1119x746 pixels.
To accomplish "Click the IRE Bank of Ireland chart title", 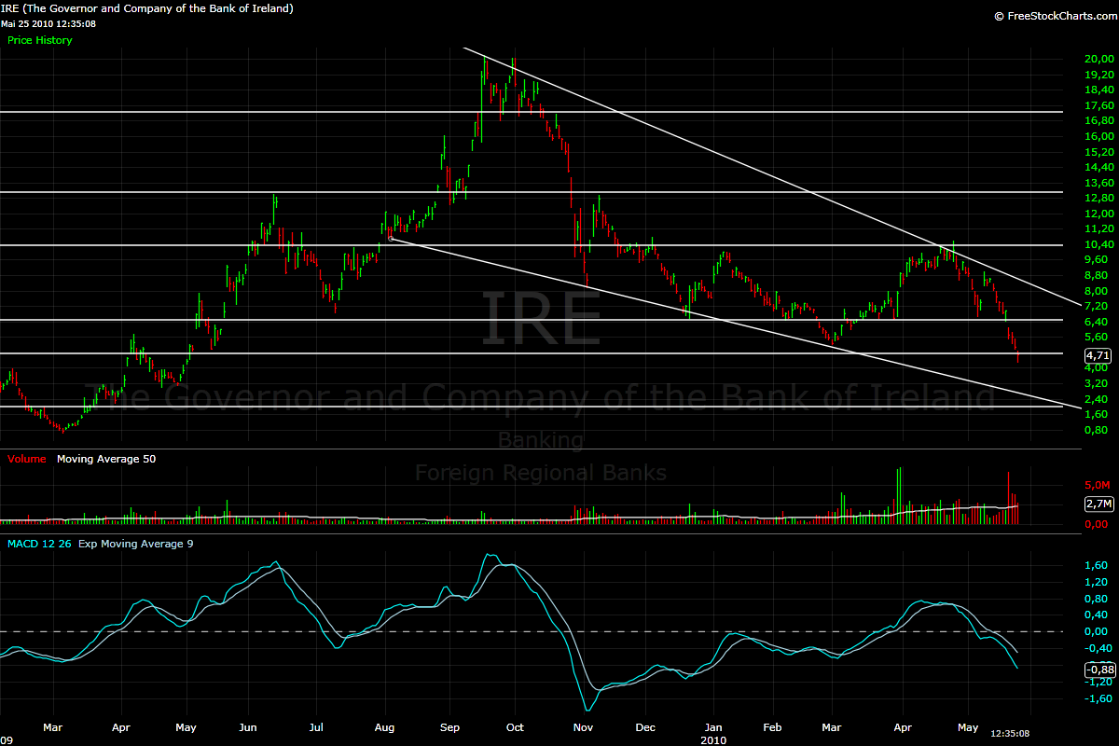I will point(149,8).
